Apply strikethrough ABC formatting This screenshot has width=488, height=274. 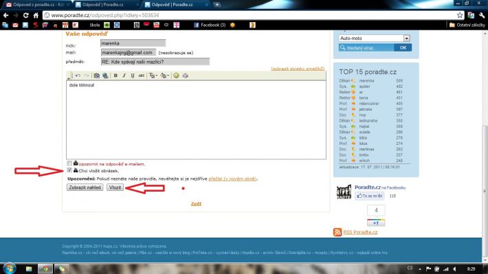point(142,76)
